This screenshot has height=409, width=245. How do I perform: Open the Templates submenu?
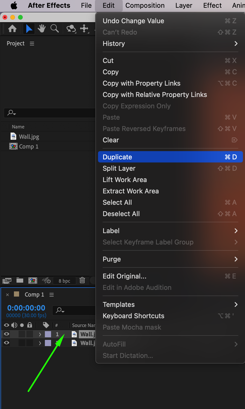point(170,305)
